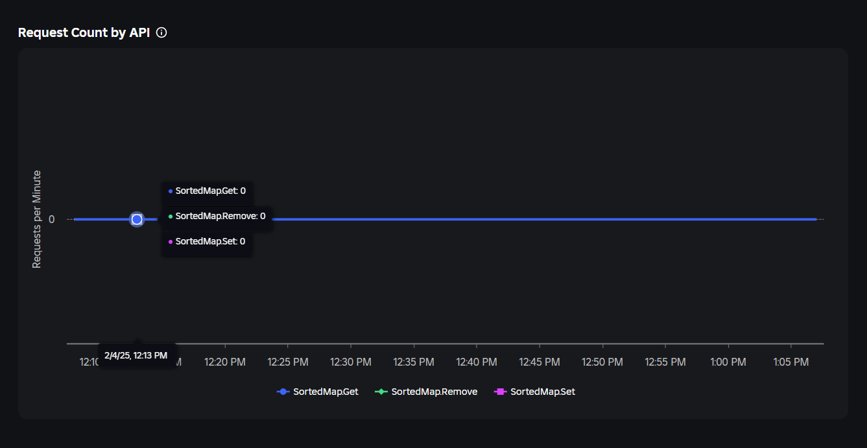Viewport: 867px width, 448px height.
Task: Click the blue SortedMap.Get legend marker
Action: (283, 392)
